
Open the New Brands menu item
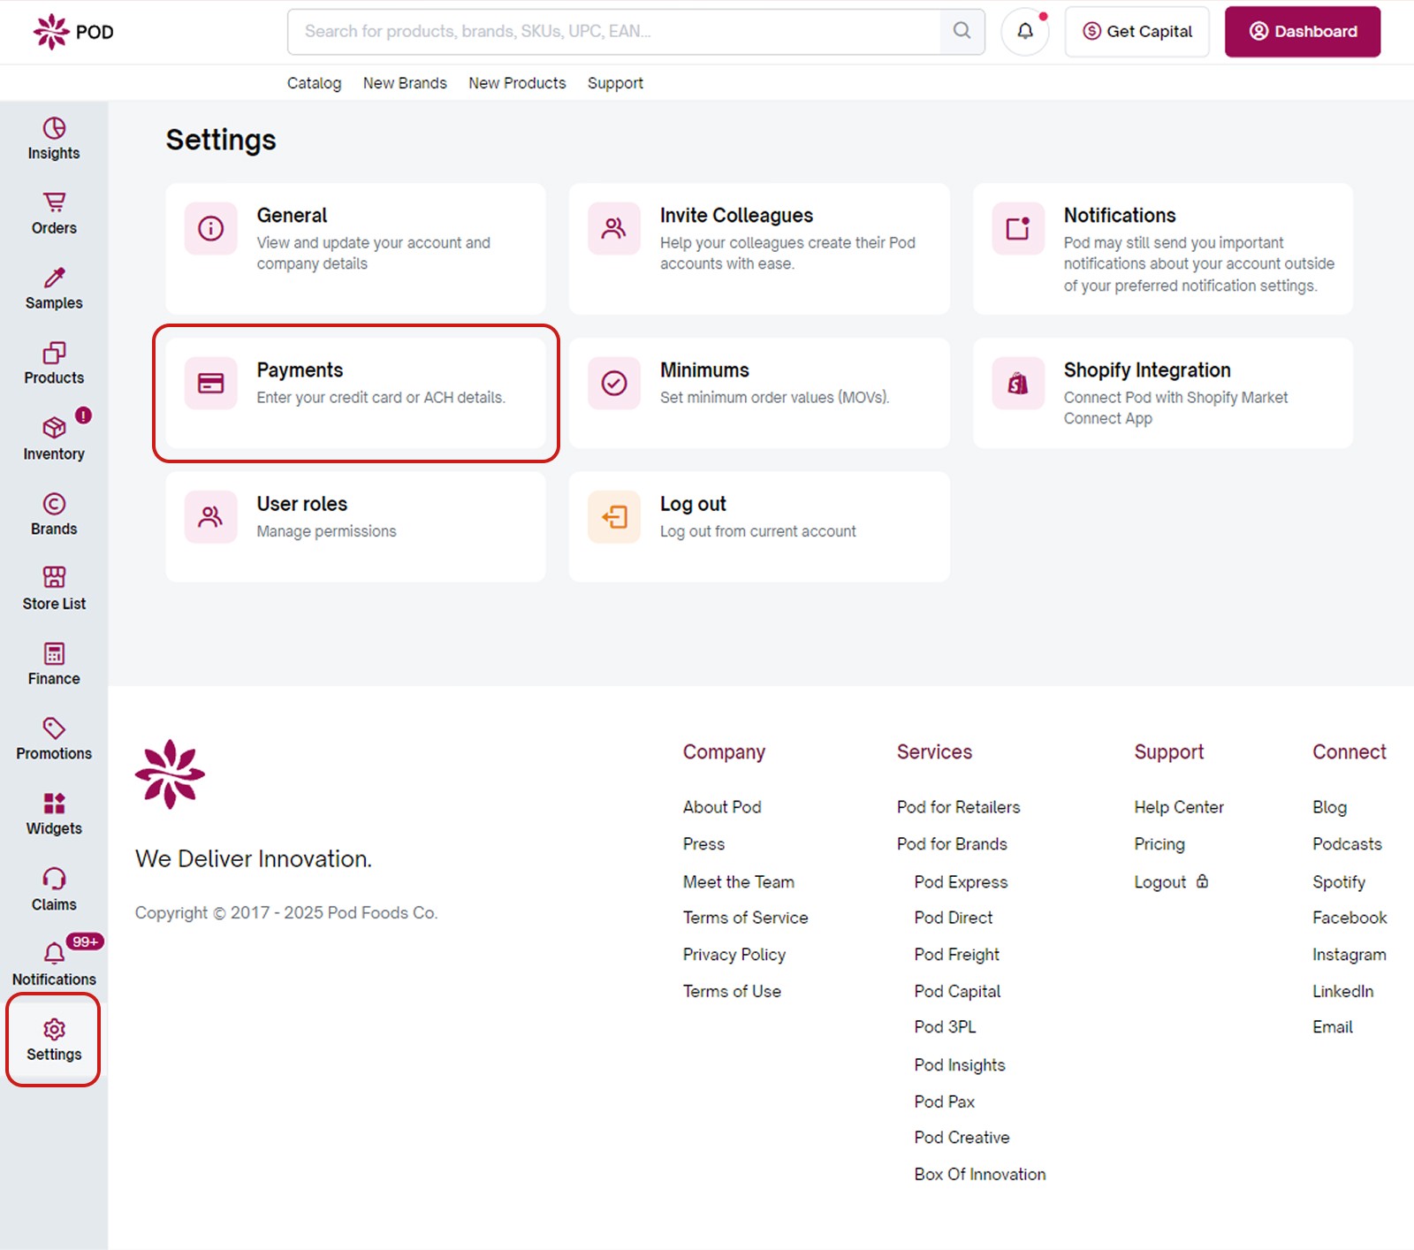(405, 82)
